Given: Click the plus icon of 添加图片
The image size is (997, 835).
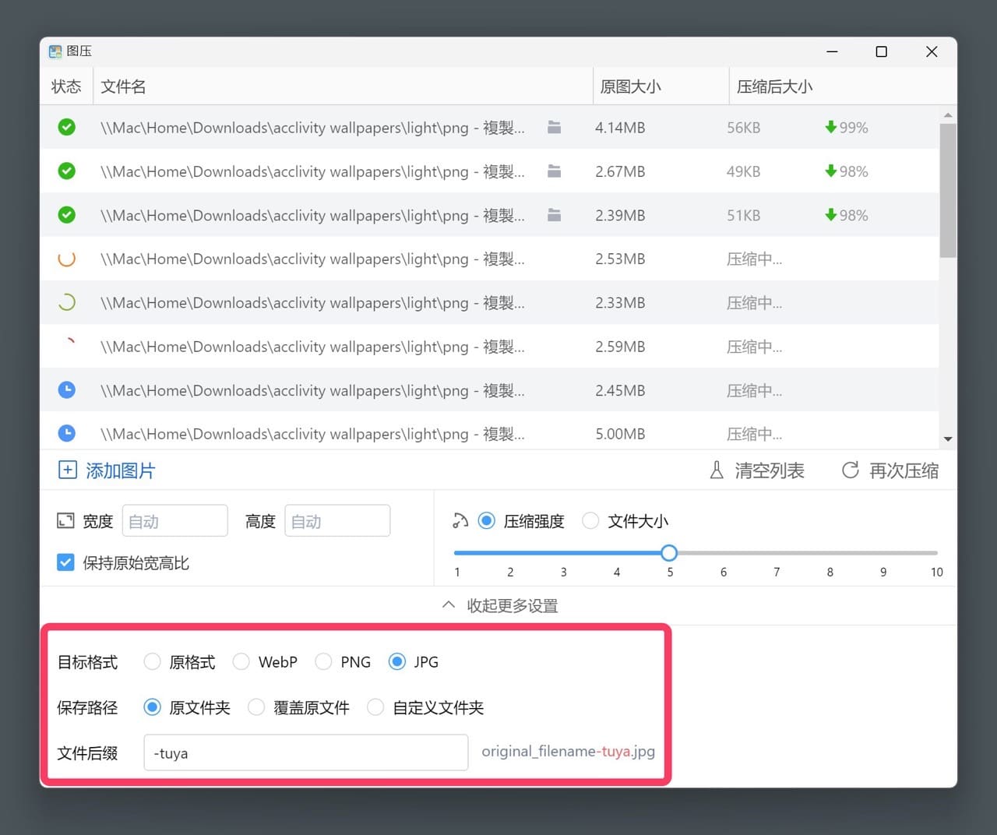Looking at the screenshot, I should 68,470.
